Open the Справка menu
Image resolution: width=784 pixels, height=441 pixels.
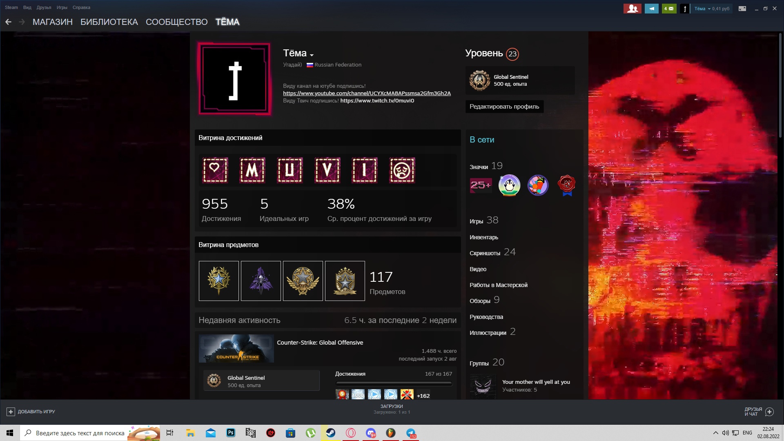pos(81,7)
